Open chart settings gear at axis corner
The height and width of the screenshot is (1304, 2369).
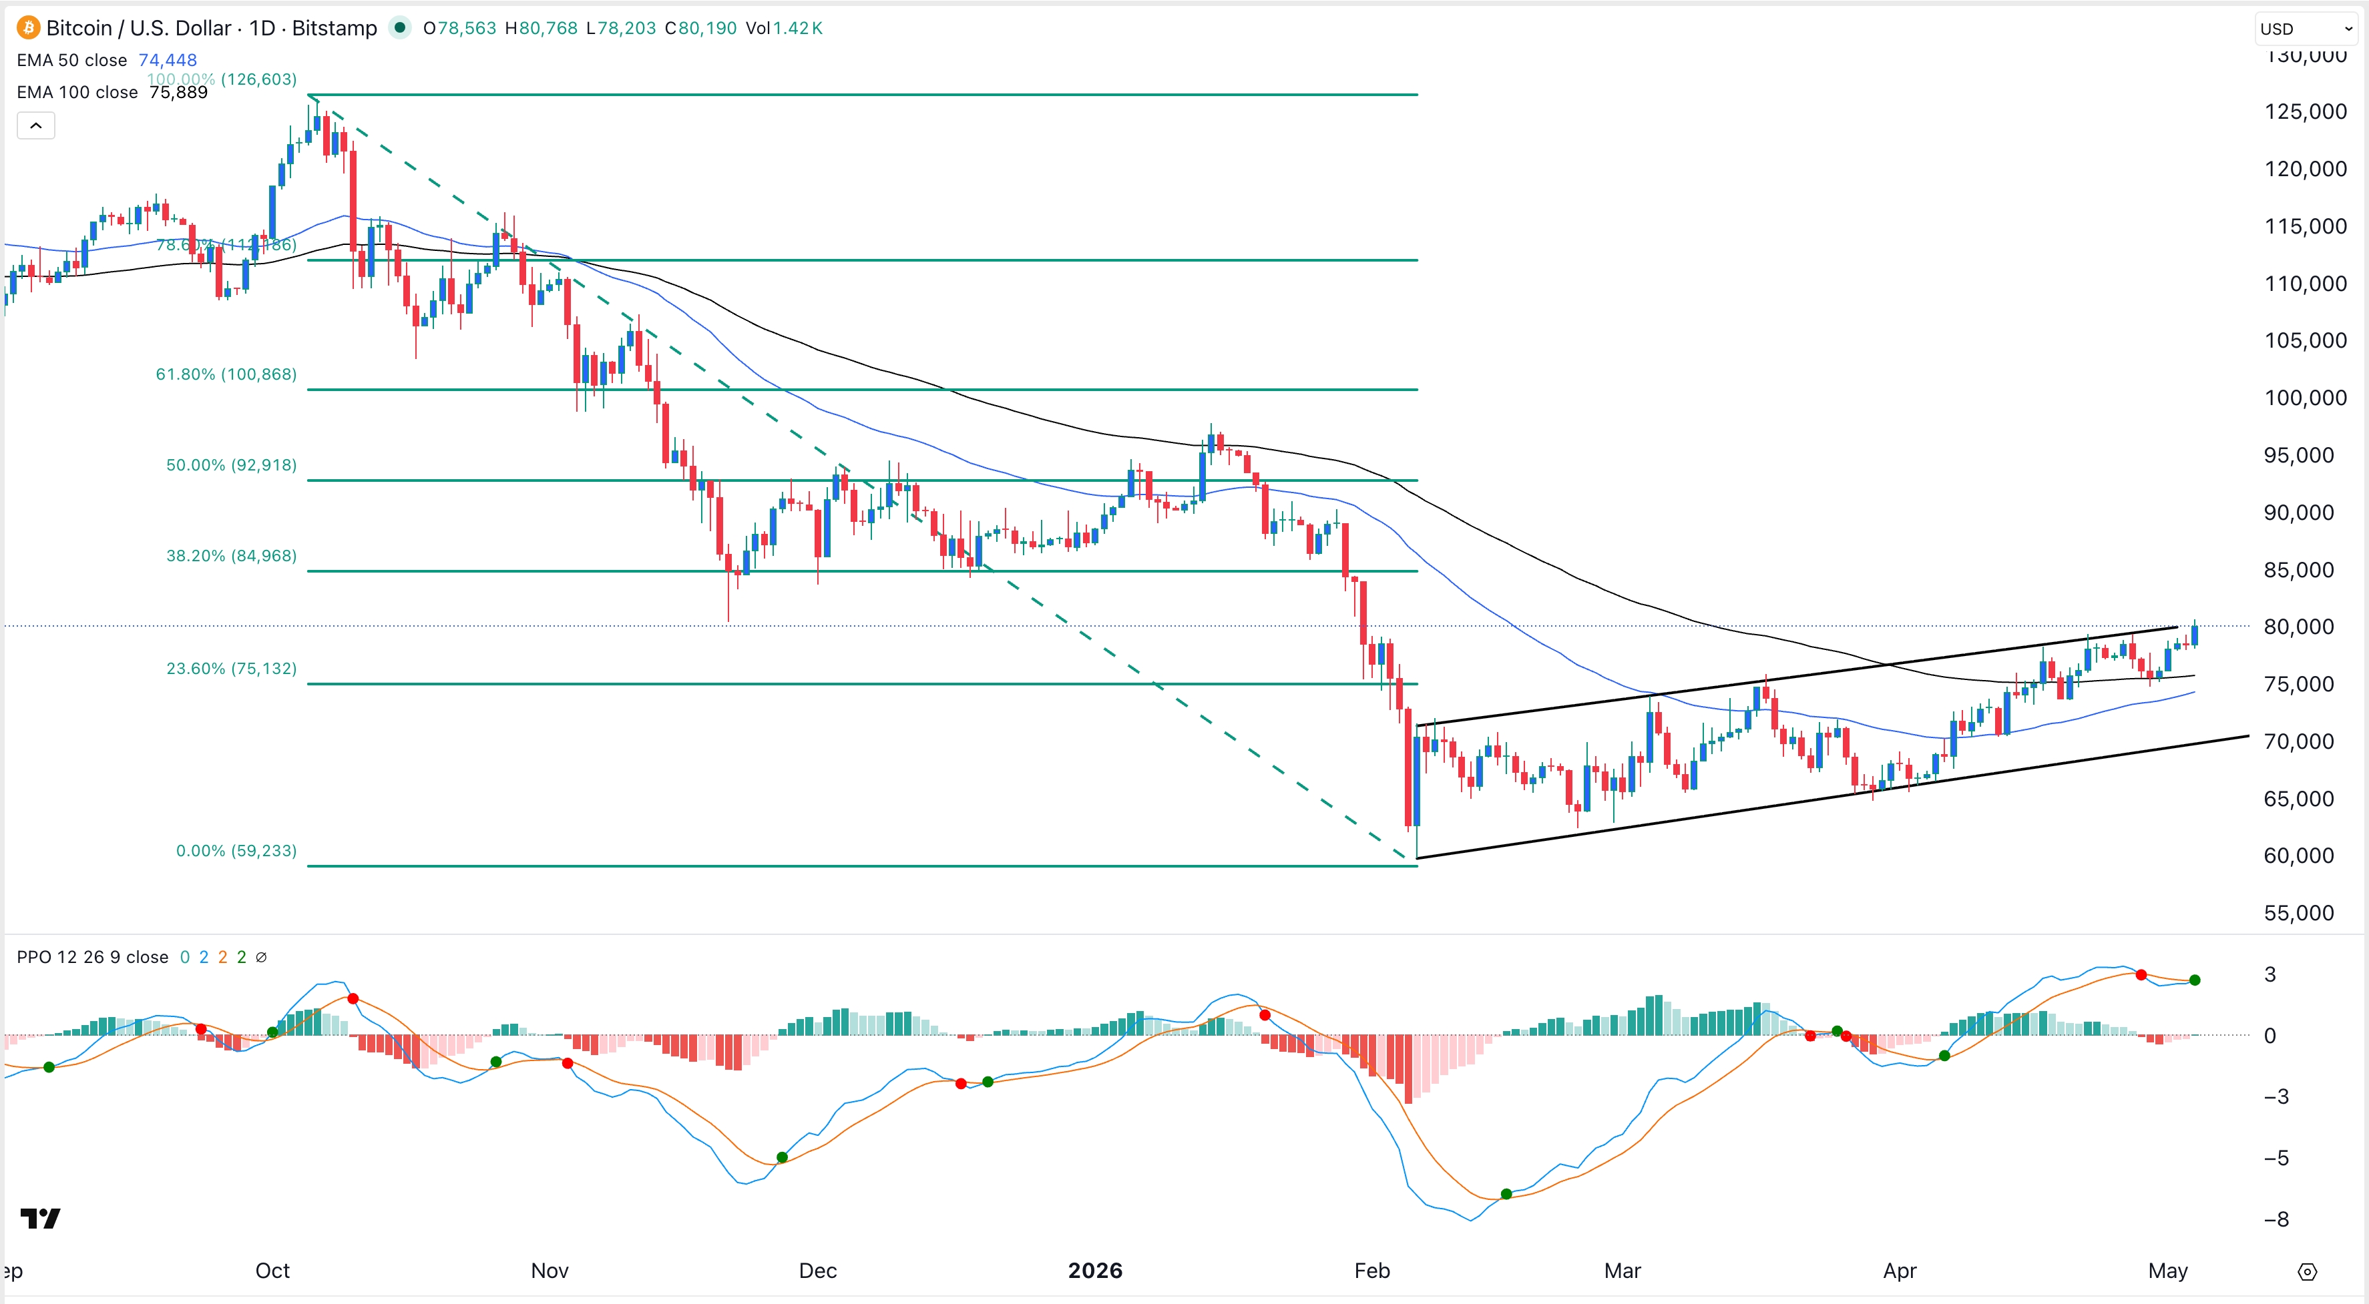[x=2306, y=1272]
